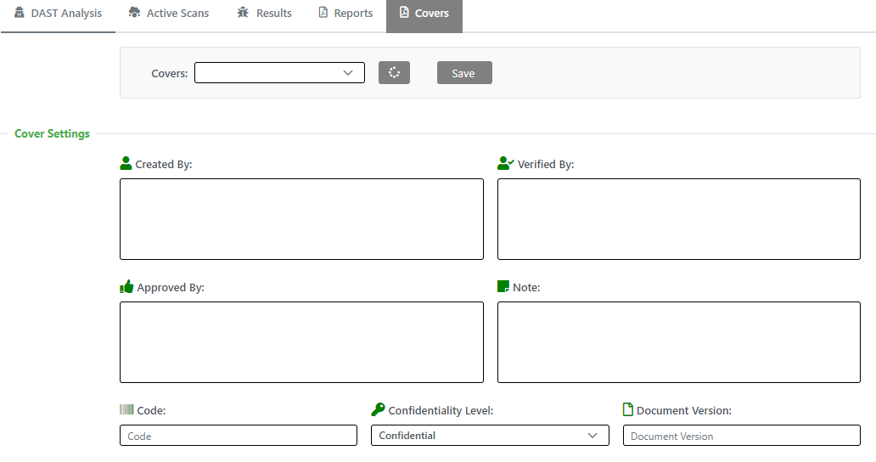This screenshot has height=462, width=876.
Task: Click the file icon beside Document Version
Action: pyautogui.click(x=628, y=409)
